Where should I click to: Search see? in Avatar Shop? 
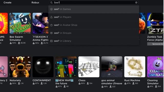[94, 25]
